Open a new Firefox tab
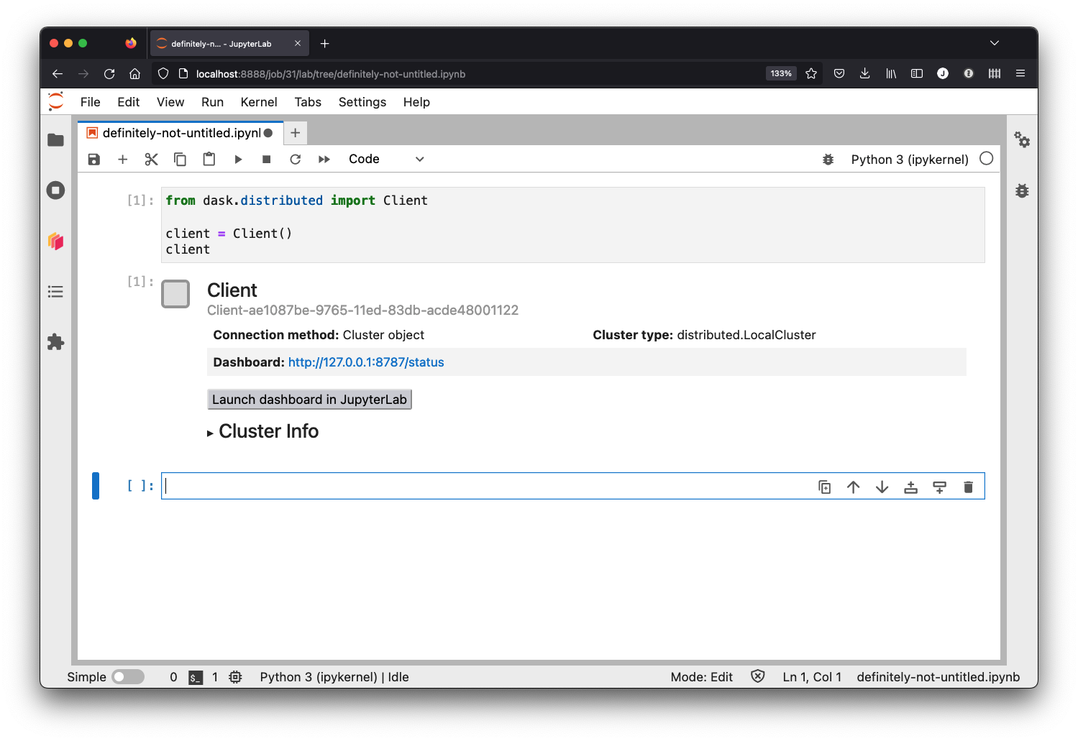This screenshot has width=1078, height=741. 325,44
